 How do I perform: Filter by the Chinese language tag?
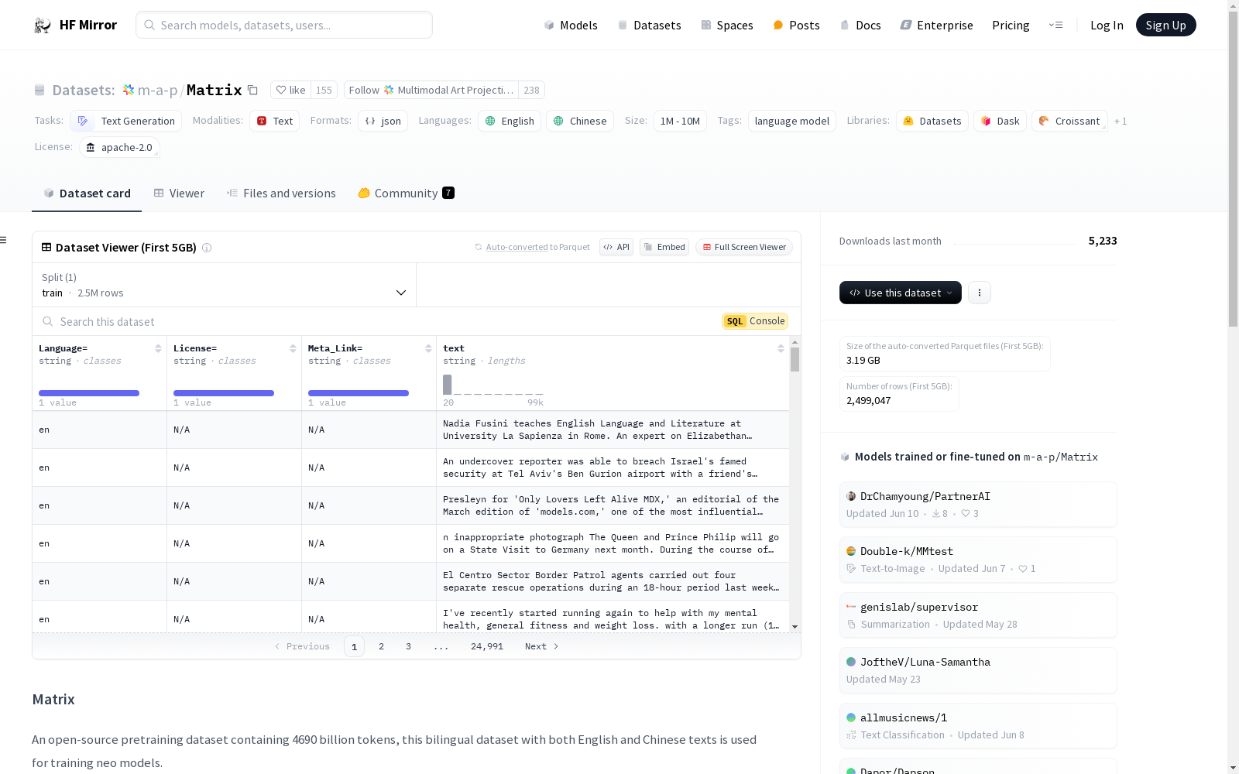click(x=580, y=121)
